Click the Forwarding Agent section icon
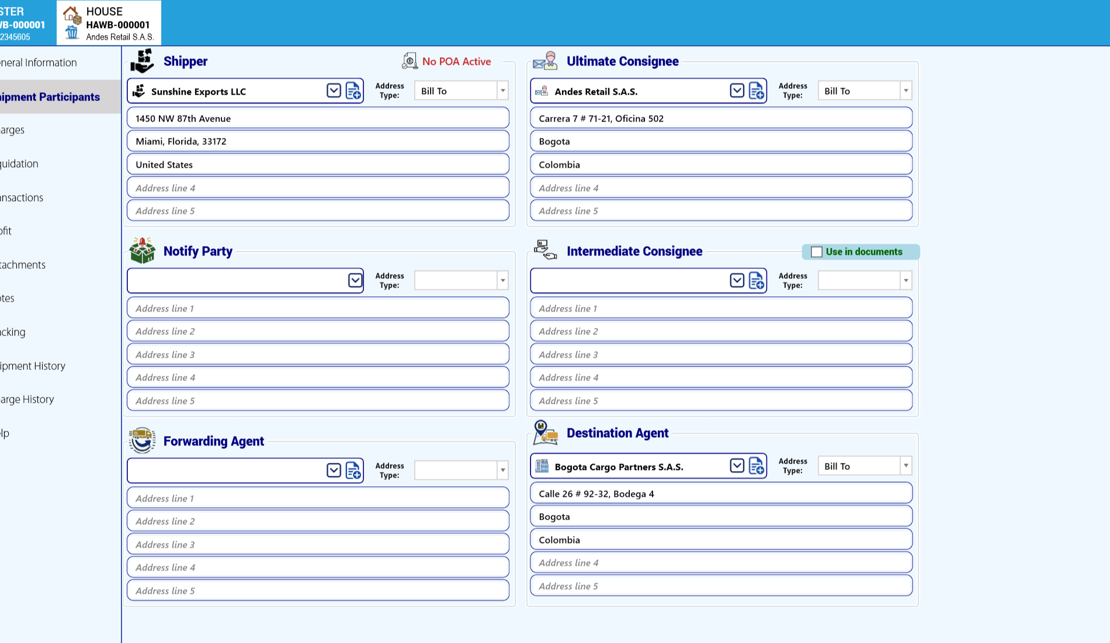1110x643 pixels. 142,441
